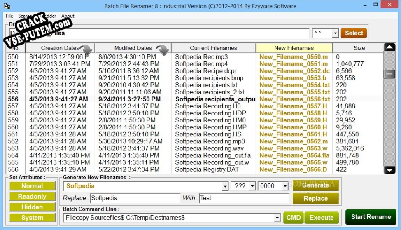This screenshot has width=401, height=230.
Task: Click the Replace button
Action: [316, 199]
